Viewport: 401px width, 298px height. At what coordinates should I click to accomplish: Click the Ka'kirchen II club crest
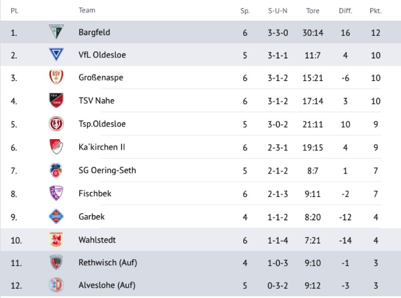(56, 147)
